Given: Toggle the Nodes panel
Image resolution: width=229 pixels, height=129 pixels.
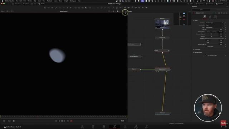Looking at the screenshot, I should click(x=42, y=4).
